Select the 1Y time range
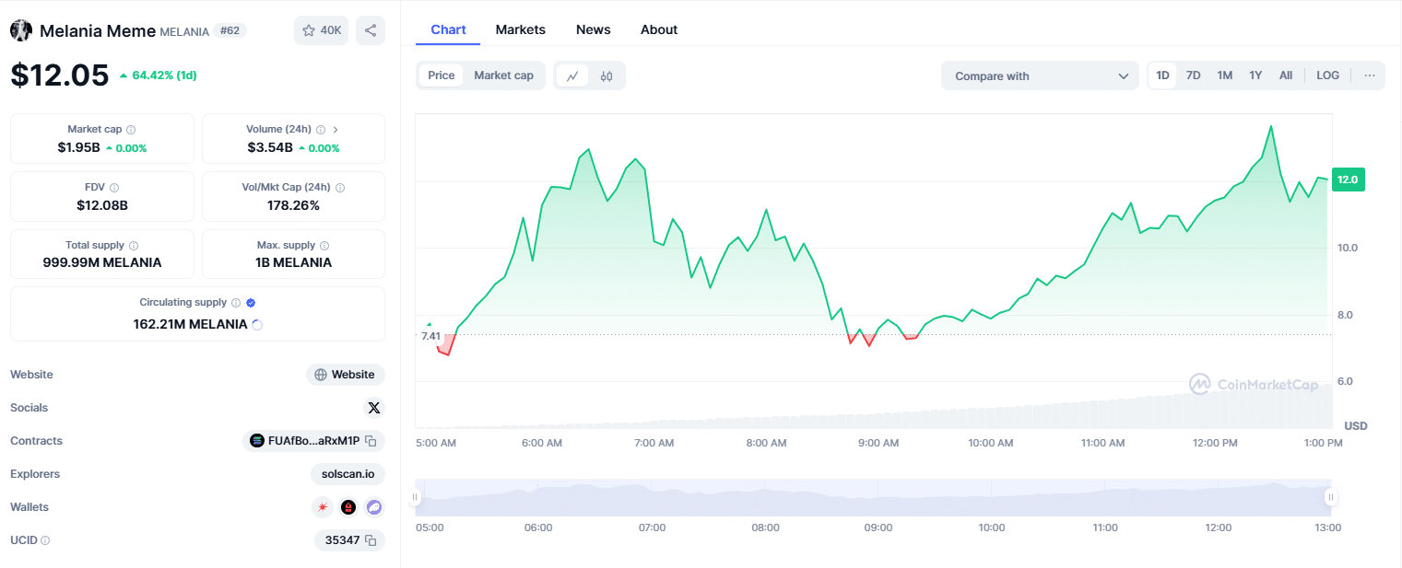The width and height of the screenshot is (1402, 568). pos(1255,75)
